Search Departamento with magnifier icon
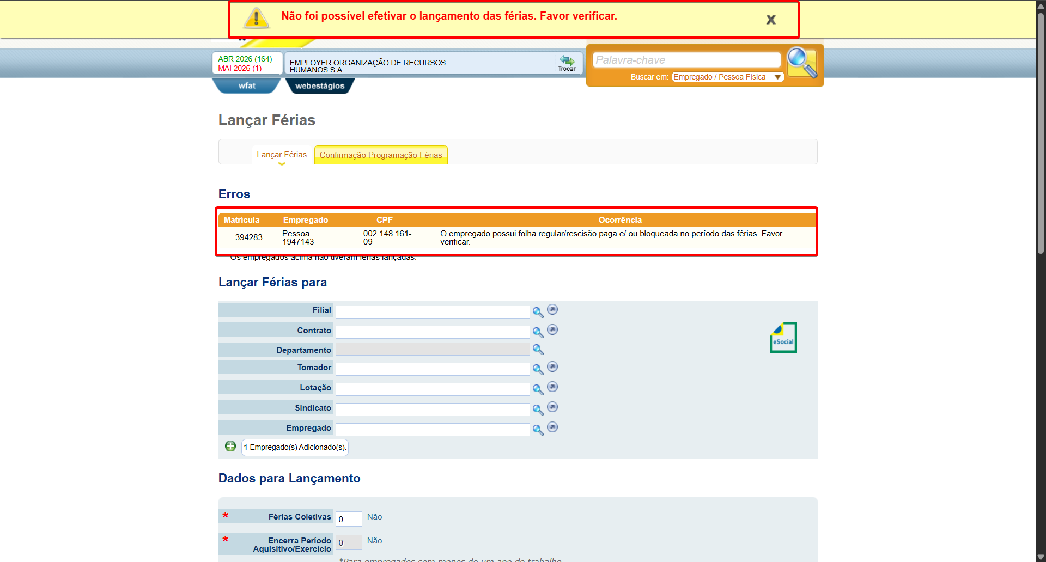 tap(538, 349)
